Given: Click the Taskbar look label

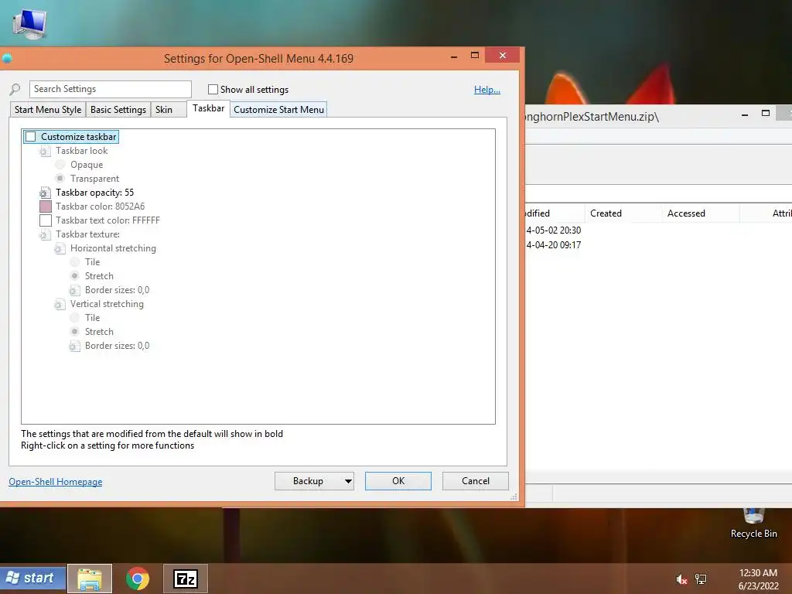Looking at the screenshot, I should 81,151.
